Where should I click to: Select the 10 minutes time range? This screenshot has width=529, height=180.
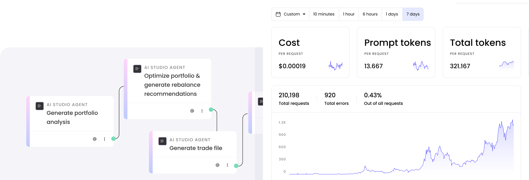pos(324,14)
